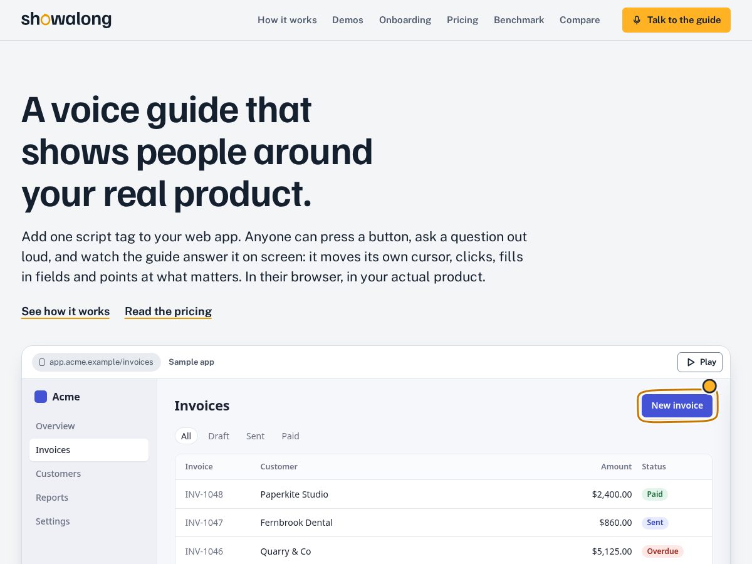Click the Talk to the guide button

[676, 20]
